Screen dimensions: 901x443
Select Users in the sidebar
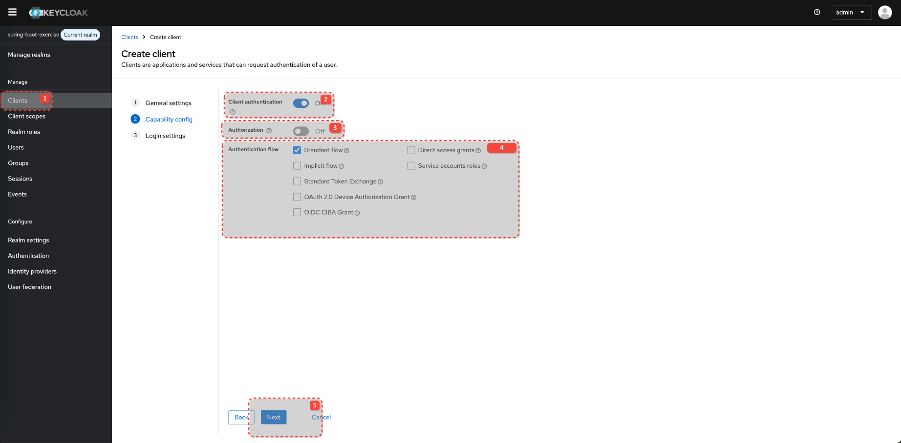click(16, 147)
